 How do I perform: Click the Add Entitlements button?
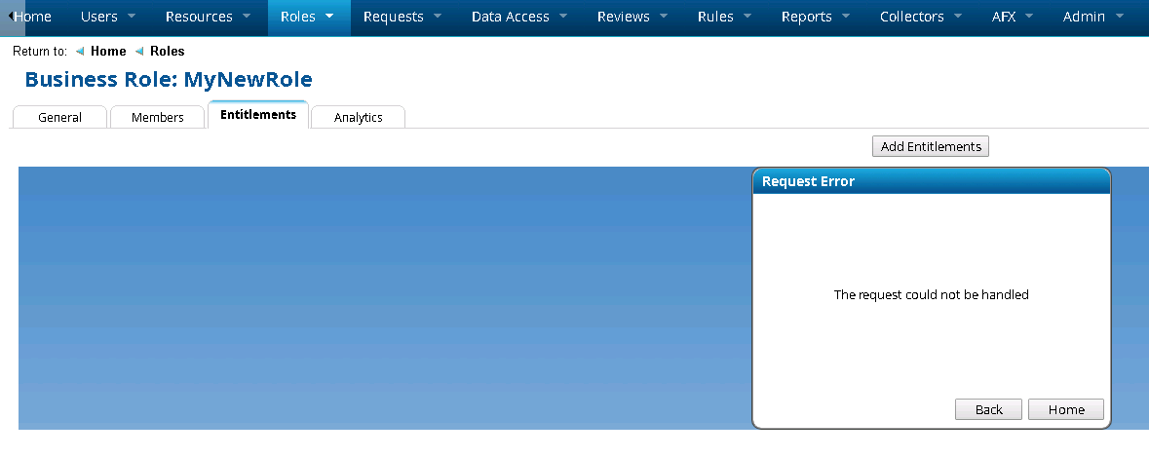click(930, 146)
